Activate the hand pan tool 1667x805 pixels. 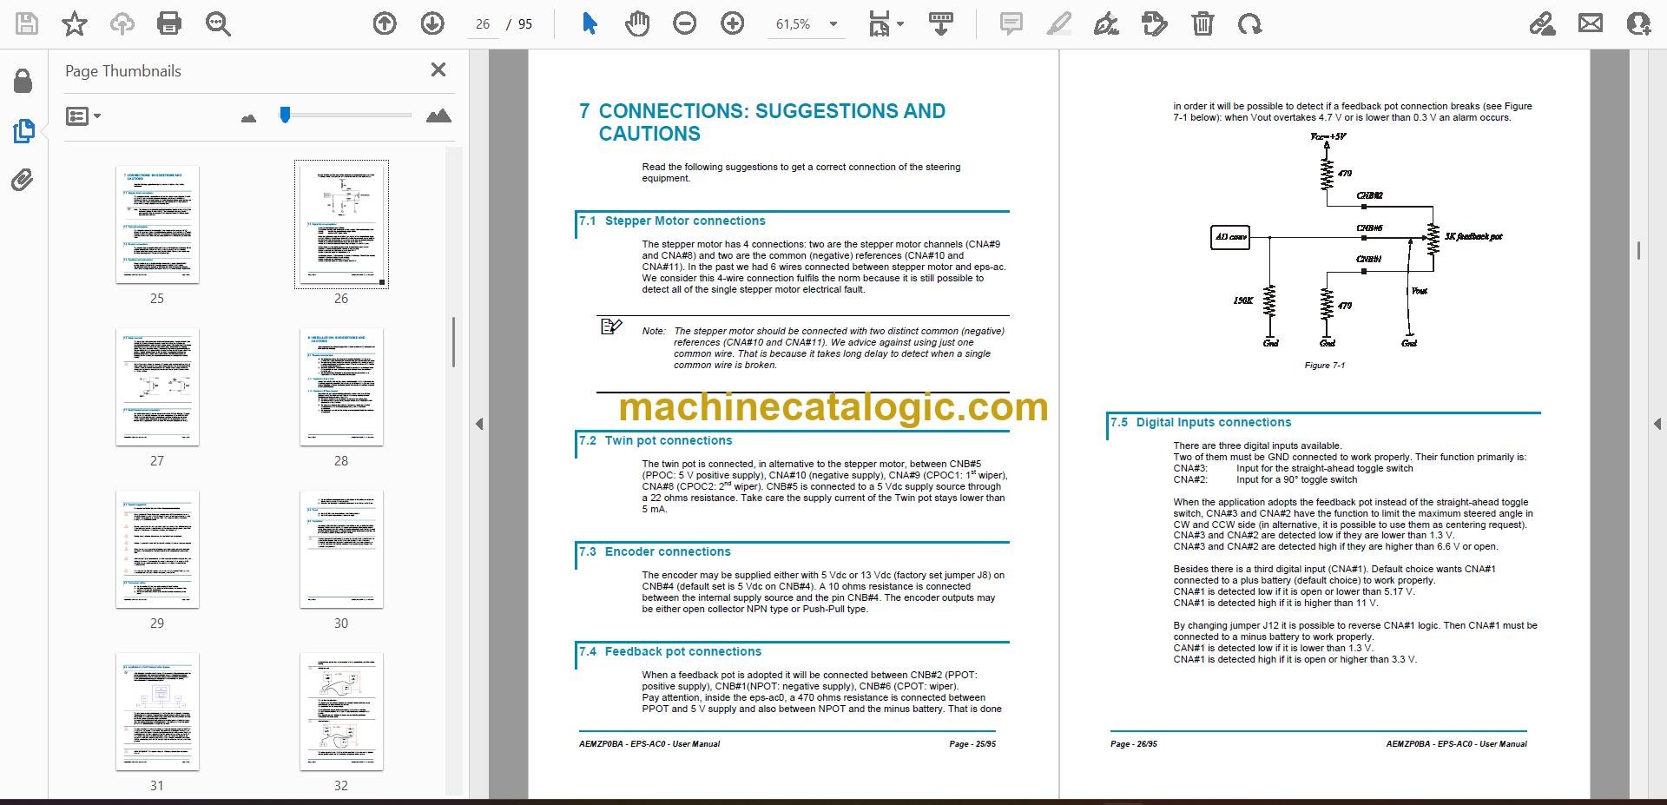pyautogui.click(x=637, y=23)
